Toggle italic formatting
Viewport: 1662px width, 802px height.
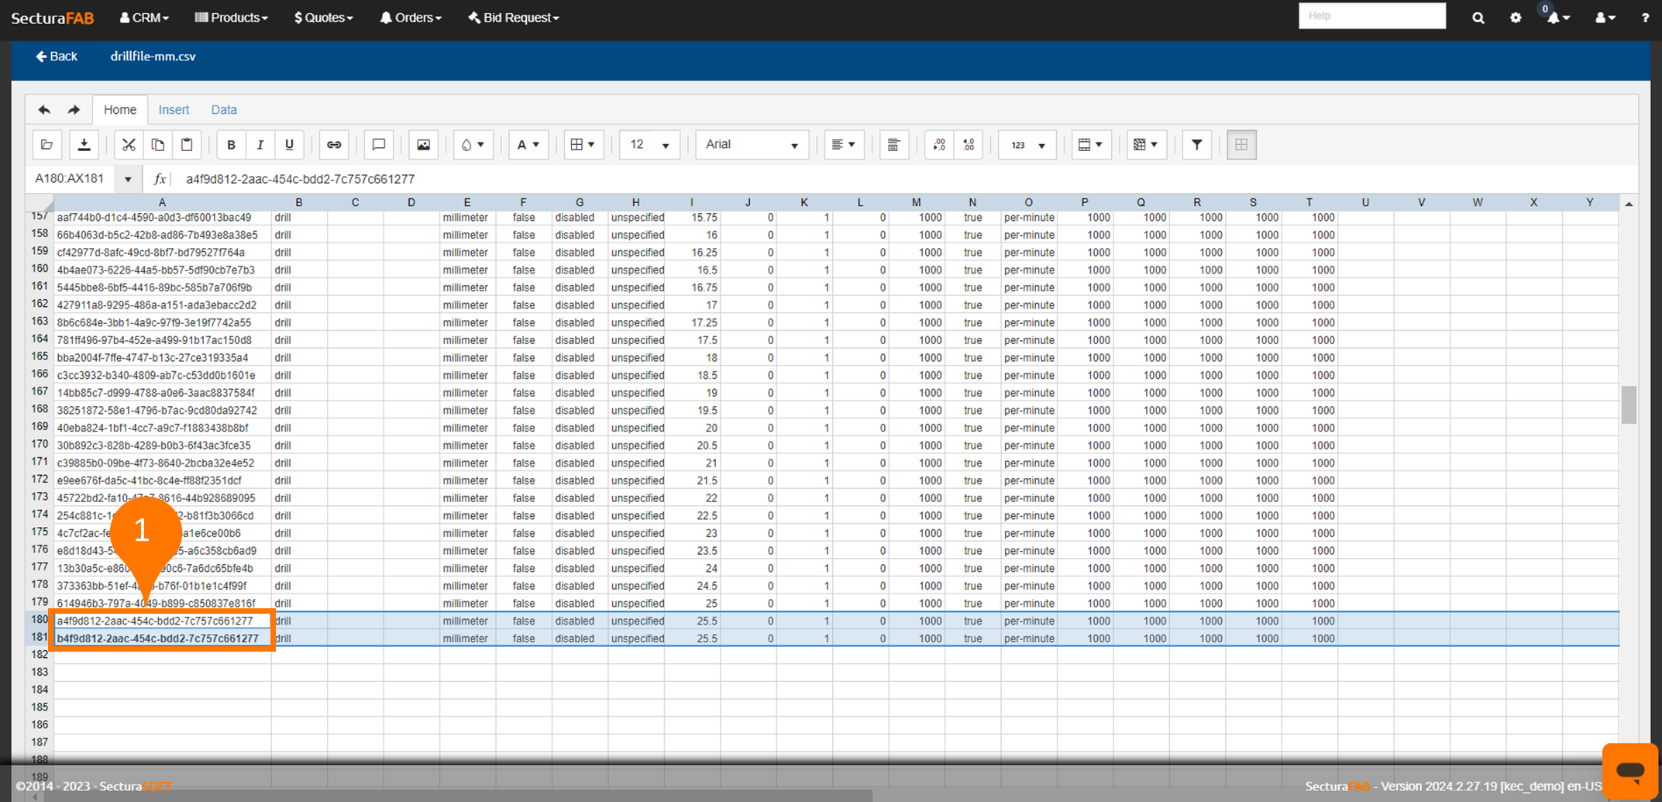click(260, 145)
